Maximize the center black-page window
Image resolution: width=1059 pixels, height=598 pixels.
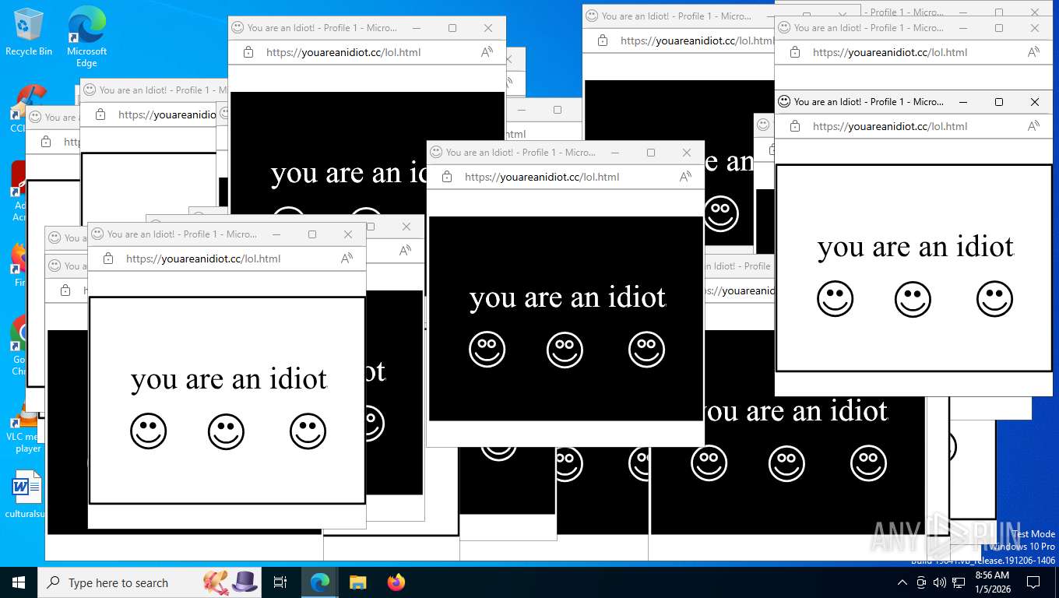pos(651,153)
